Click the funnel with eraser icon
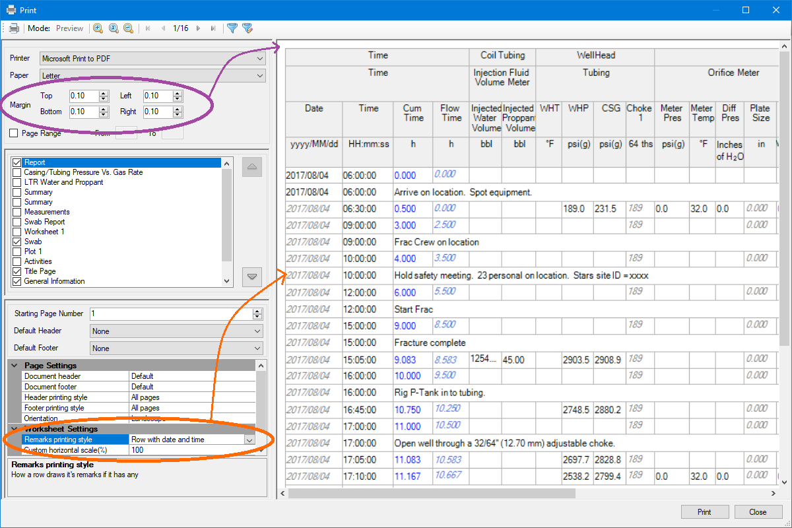Image resolution: width=792 pixels, height=528 pixels. [x=247, y=28]
